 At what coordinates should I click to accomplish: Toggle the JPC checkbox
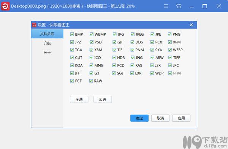click(170, 65)
